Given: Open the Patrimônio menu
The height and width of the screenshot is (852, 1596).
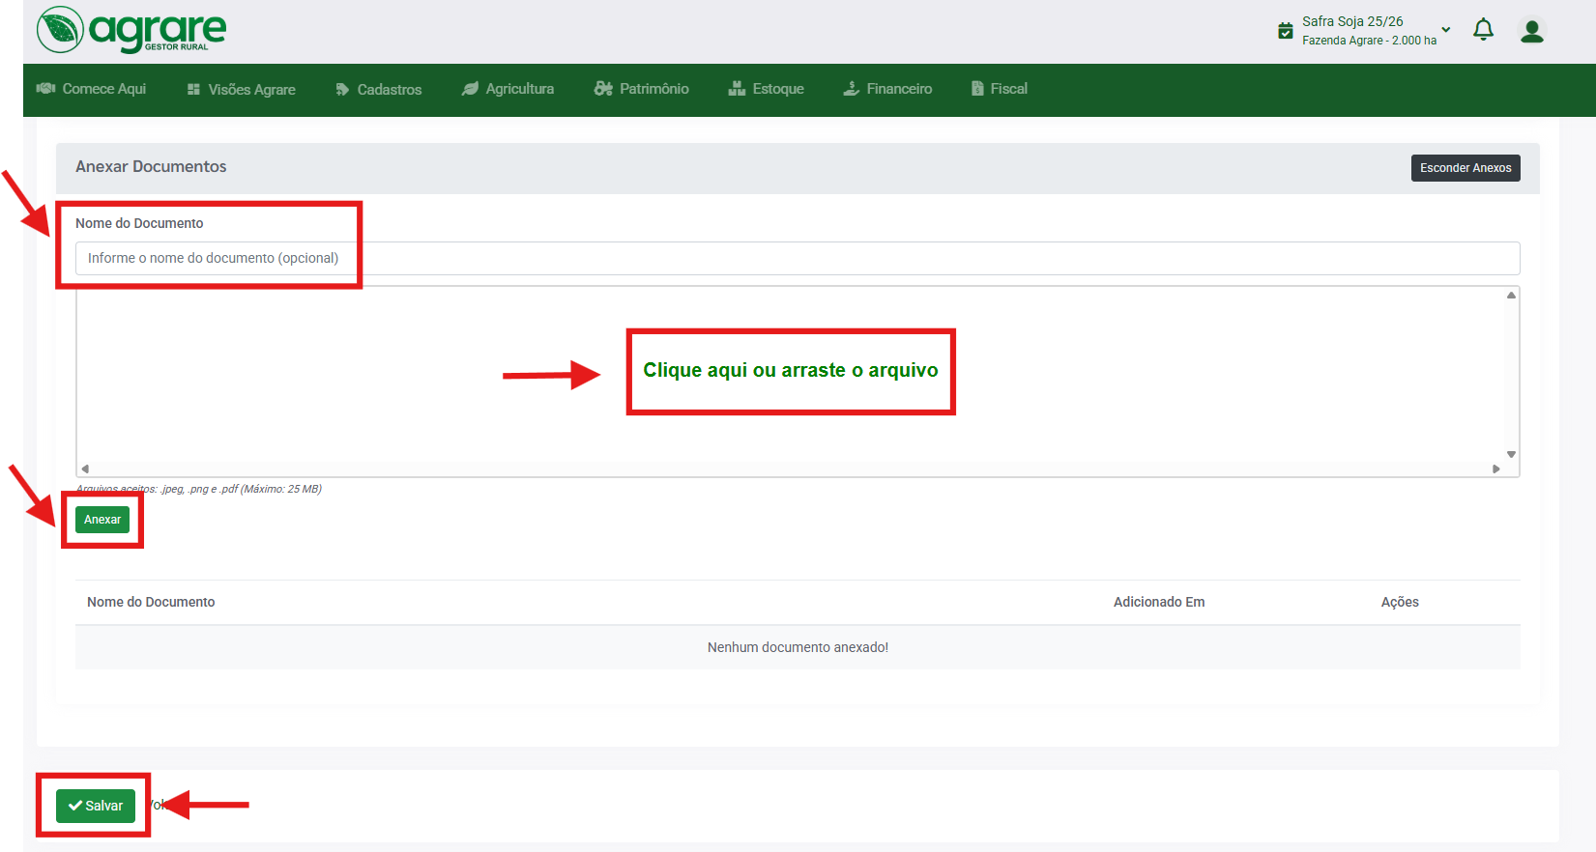Looking at the screenshot, I should [x=642, y=89].
